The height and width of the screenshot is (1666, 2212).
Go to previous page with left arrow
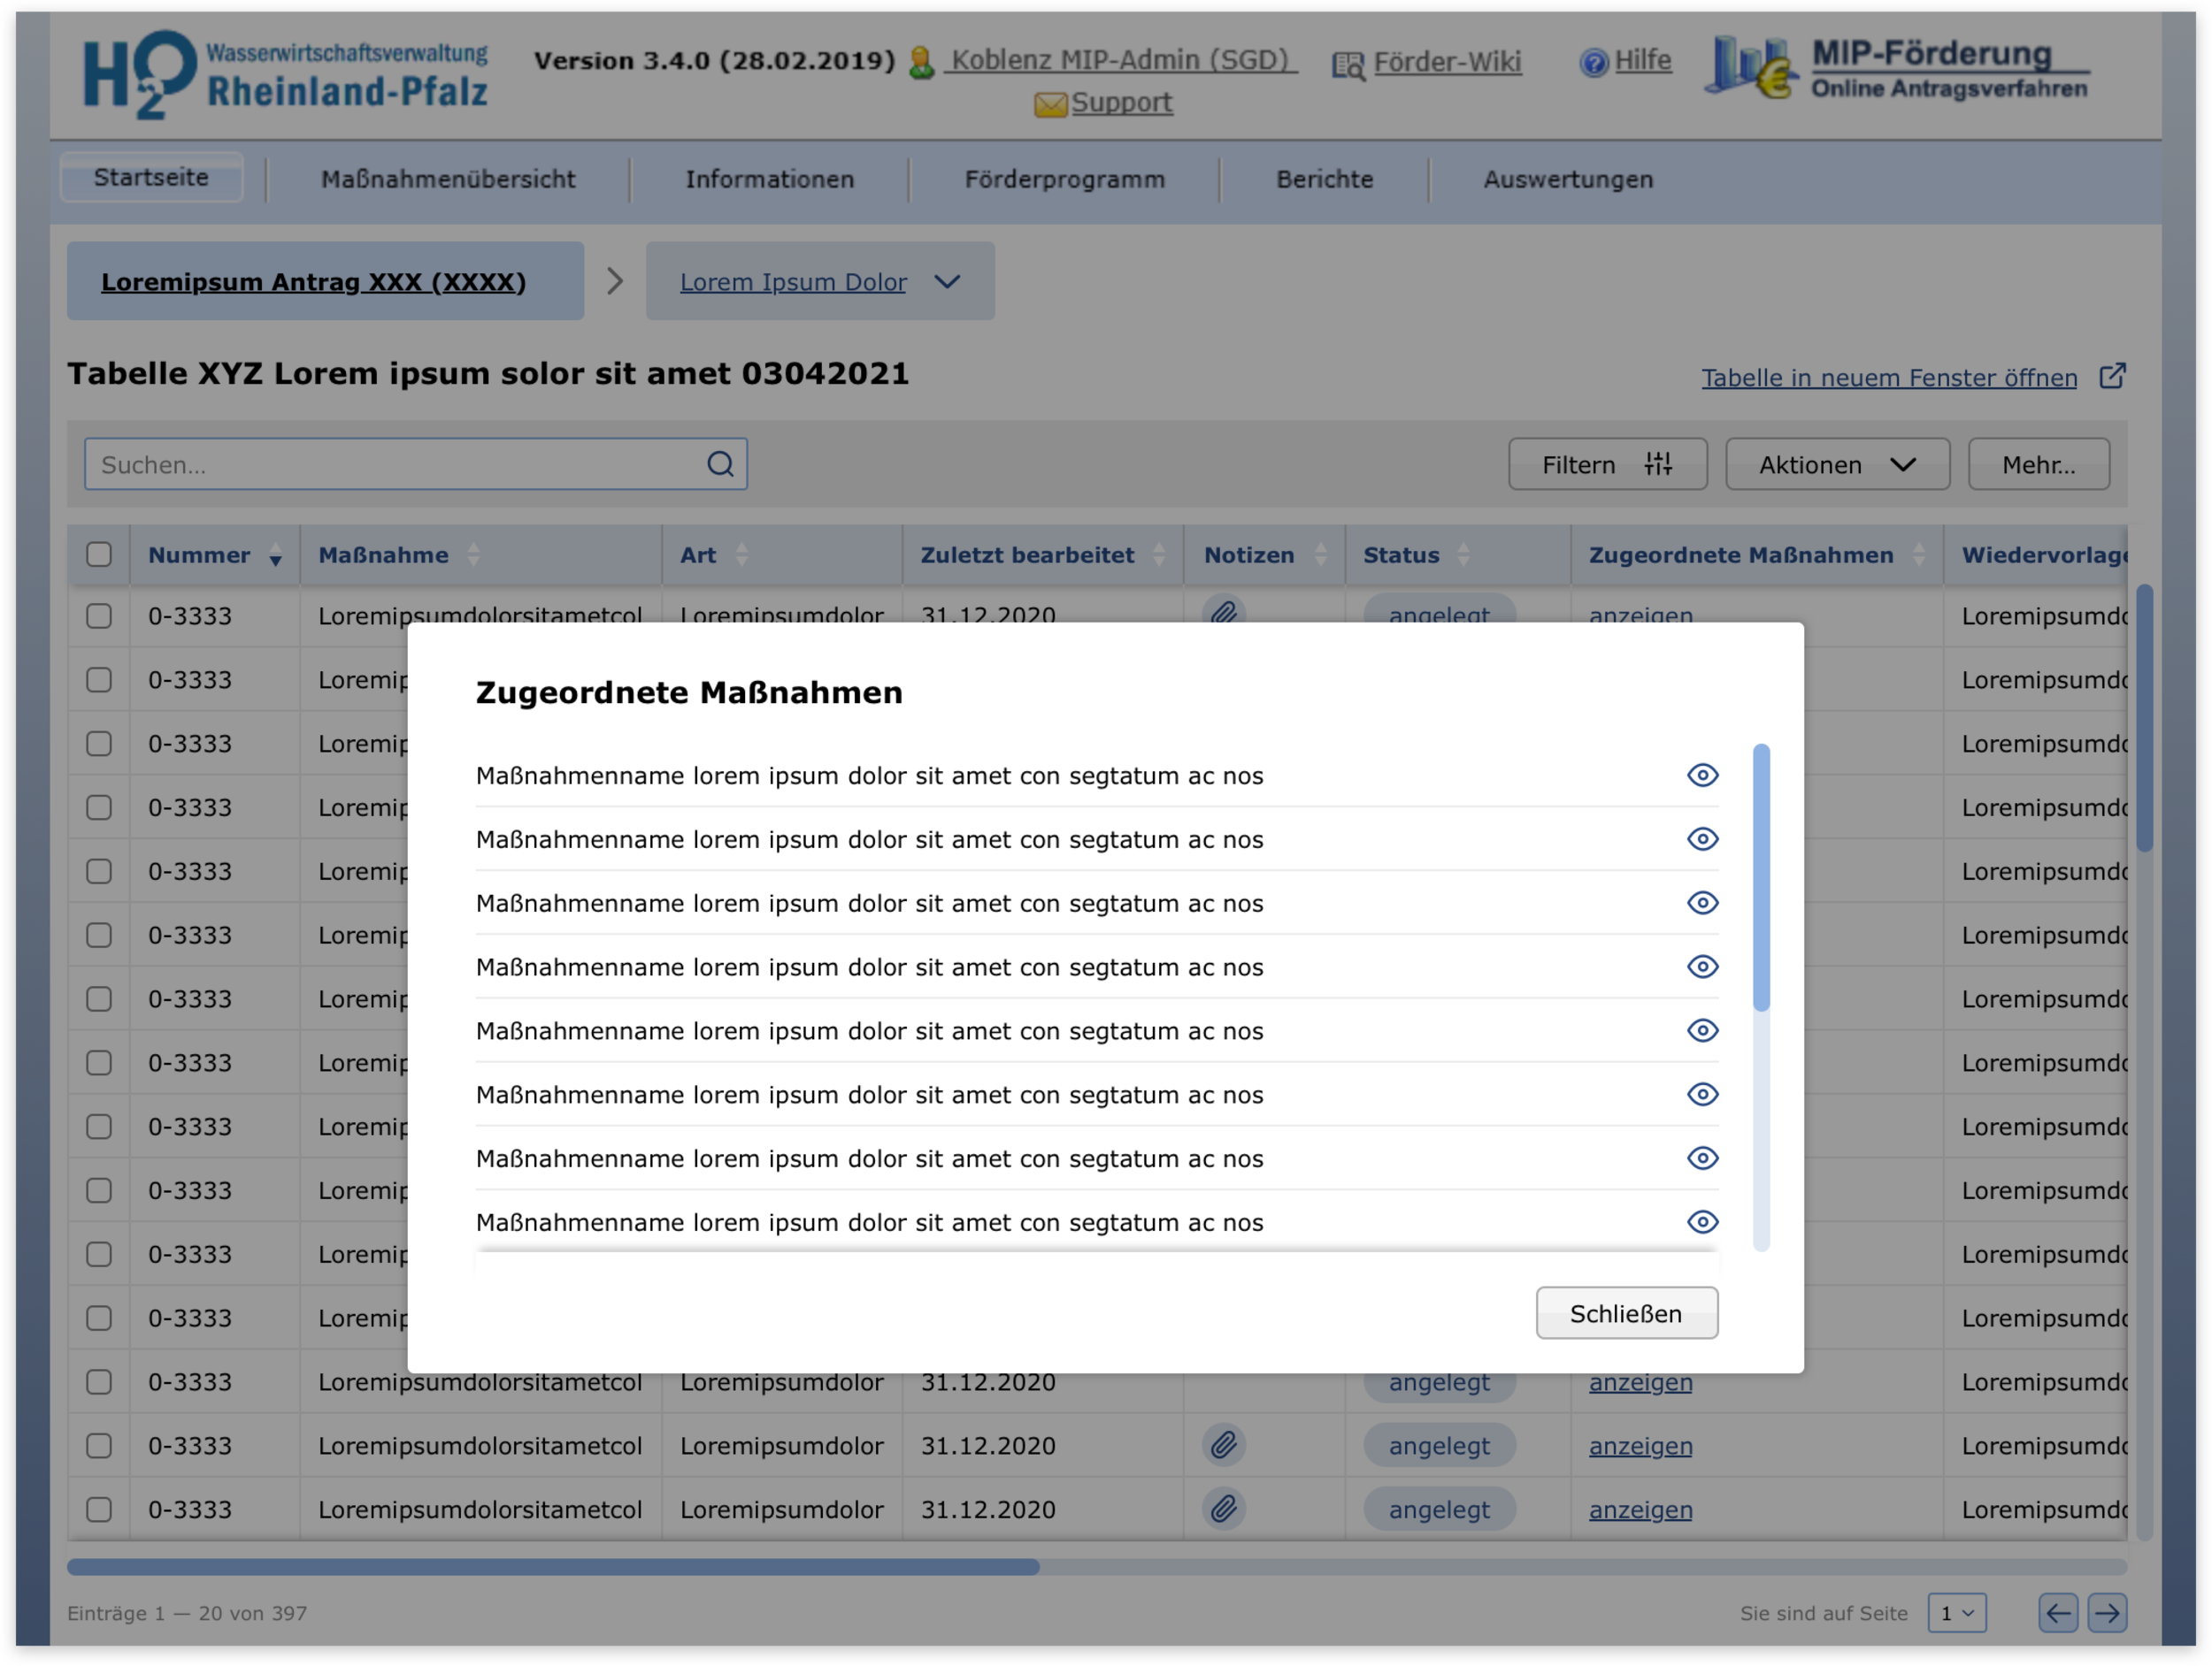pos(2058,1612)
